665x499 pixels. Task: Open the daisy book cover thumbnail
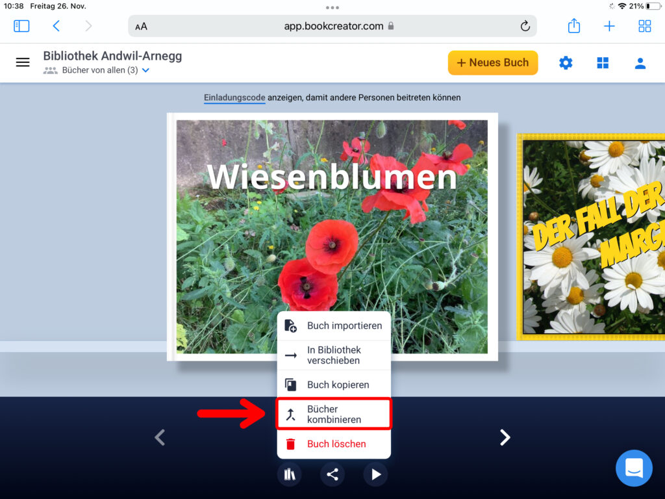click(x=591, y=237)
